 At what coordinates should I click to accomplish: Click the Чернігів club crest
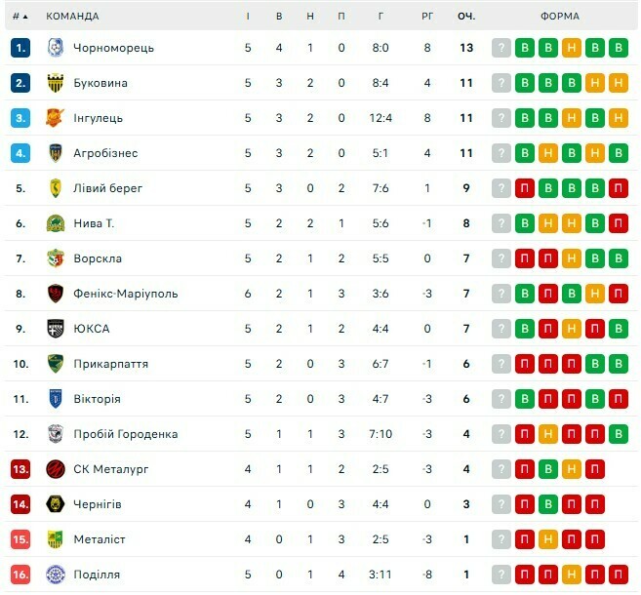(x=55, y=504)
